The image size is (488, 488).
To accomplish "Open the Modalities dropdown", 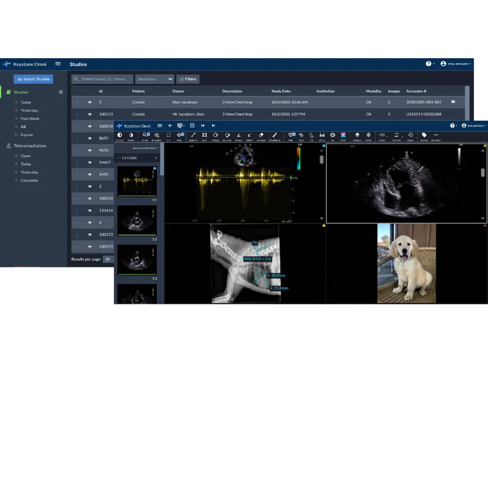I will coord(154,79).
